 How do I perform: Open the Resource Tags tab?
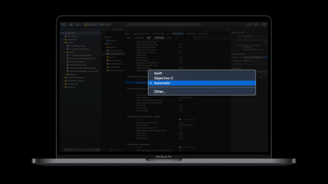pyautogui.click(x=158, y=34)
